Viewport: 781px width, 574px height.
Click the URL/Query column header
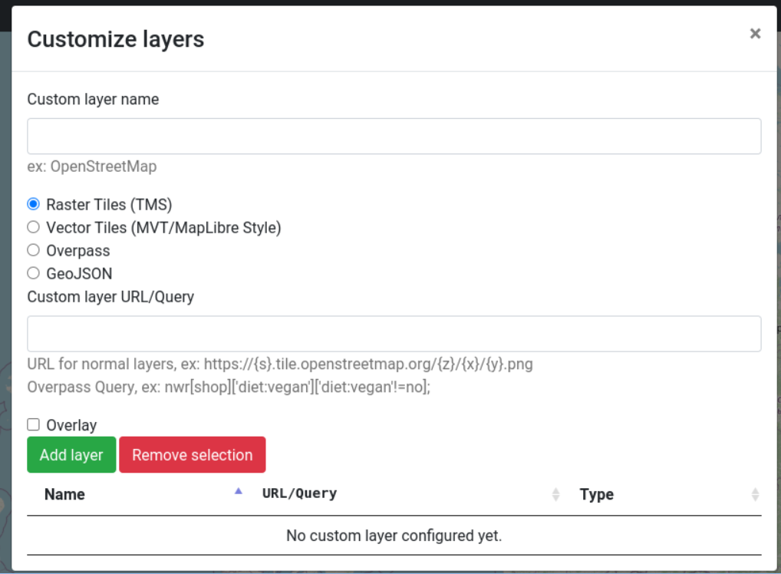click(299, 494)
